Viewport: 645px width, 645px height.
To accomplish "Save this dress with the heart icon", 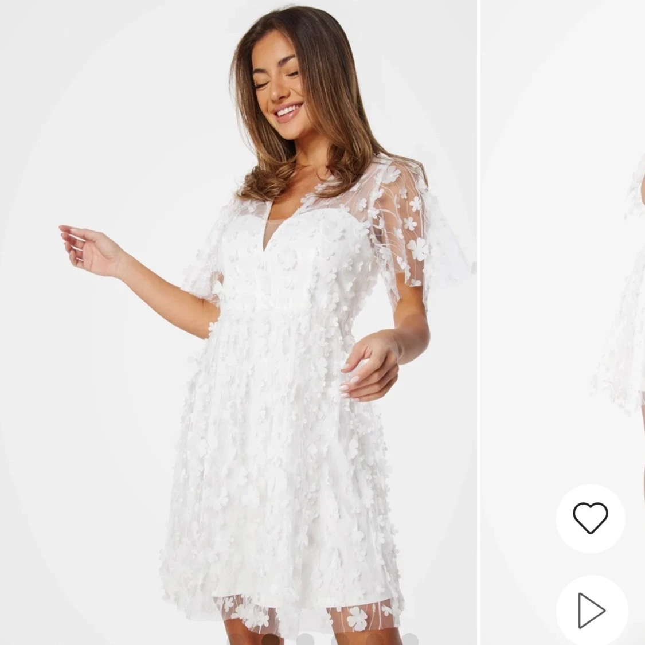I will [x=591, y=518].
